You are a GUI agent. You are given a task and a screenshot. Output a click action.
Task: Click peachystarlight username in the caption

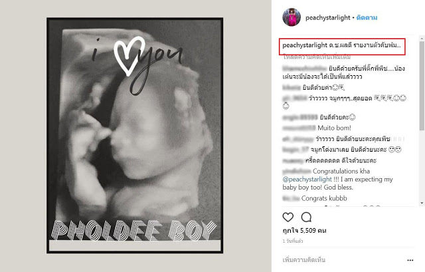[x=307, y=45]
